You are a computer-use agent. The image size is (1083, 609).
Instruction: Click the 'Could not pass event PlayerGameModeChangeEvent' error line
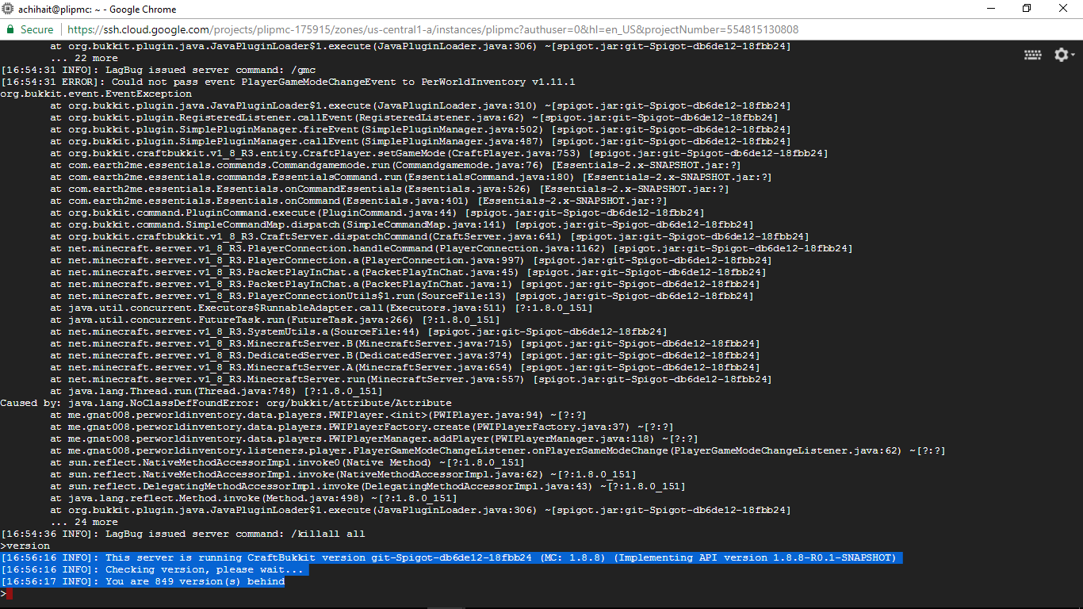tap(288, 82)
